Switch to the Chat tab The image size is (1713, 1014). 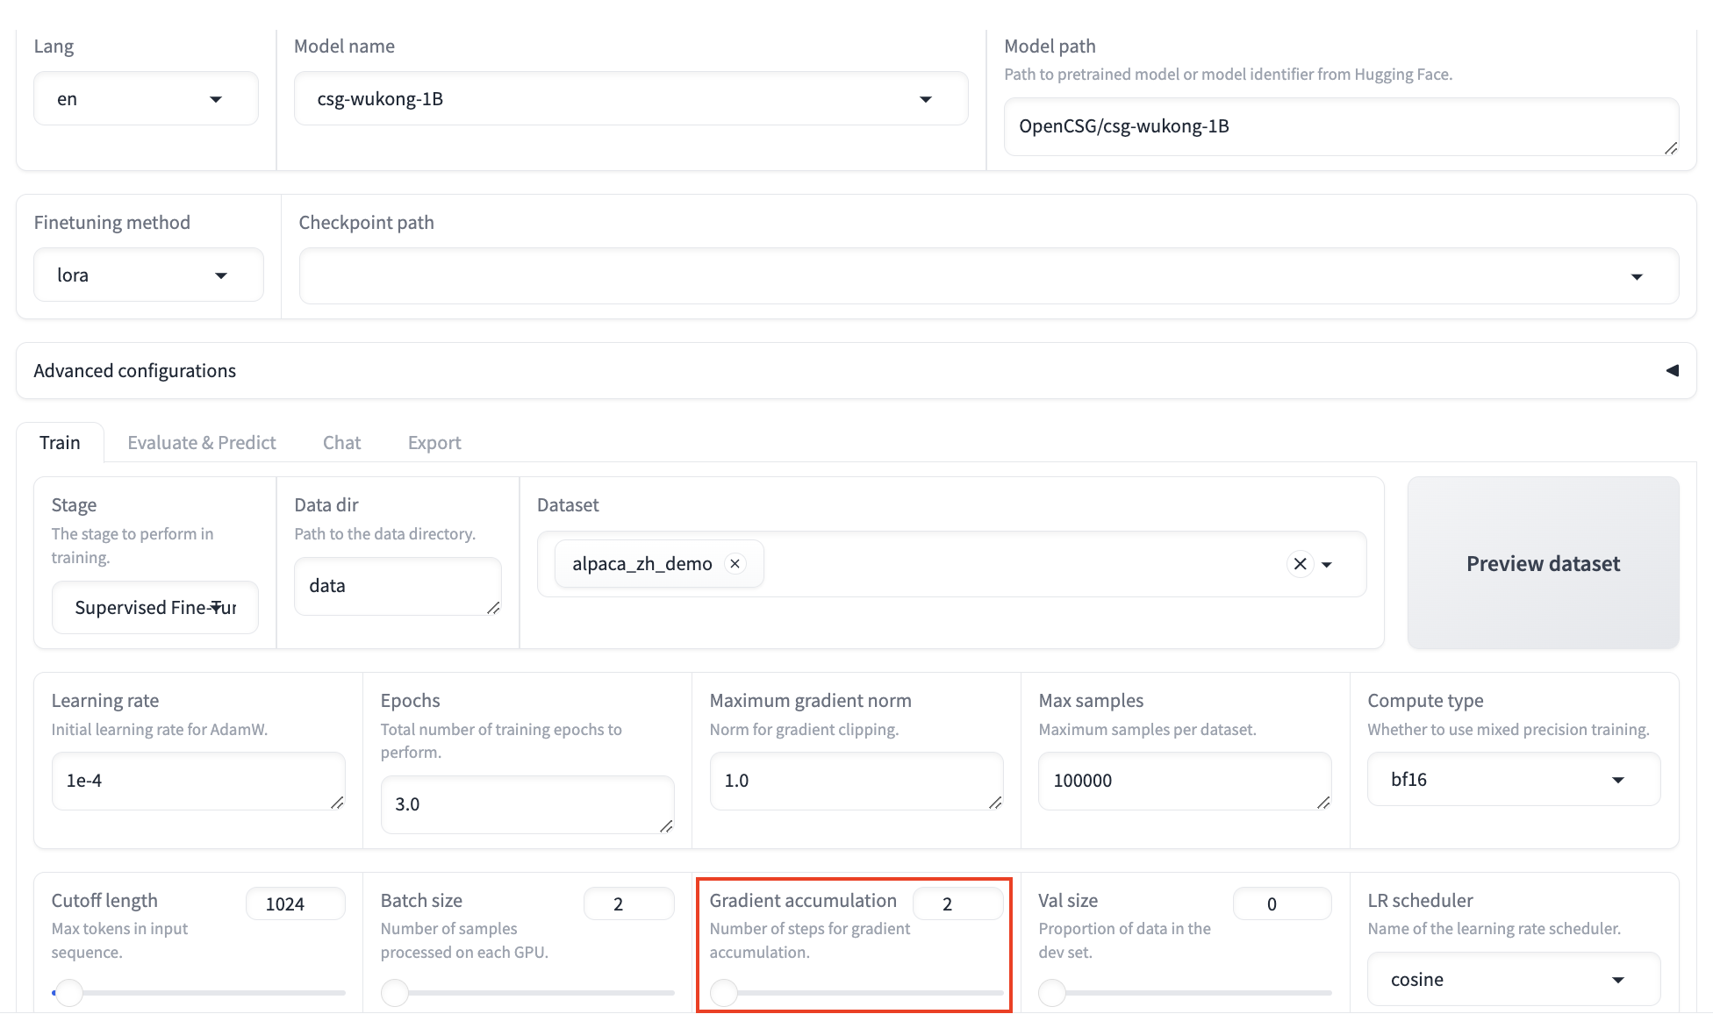[x=341, y=442]
